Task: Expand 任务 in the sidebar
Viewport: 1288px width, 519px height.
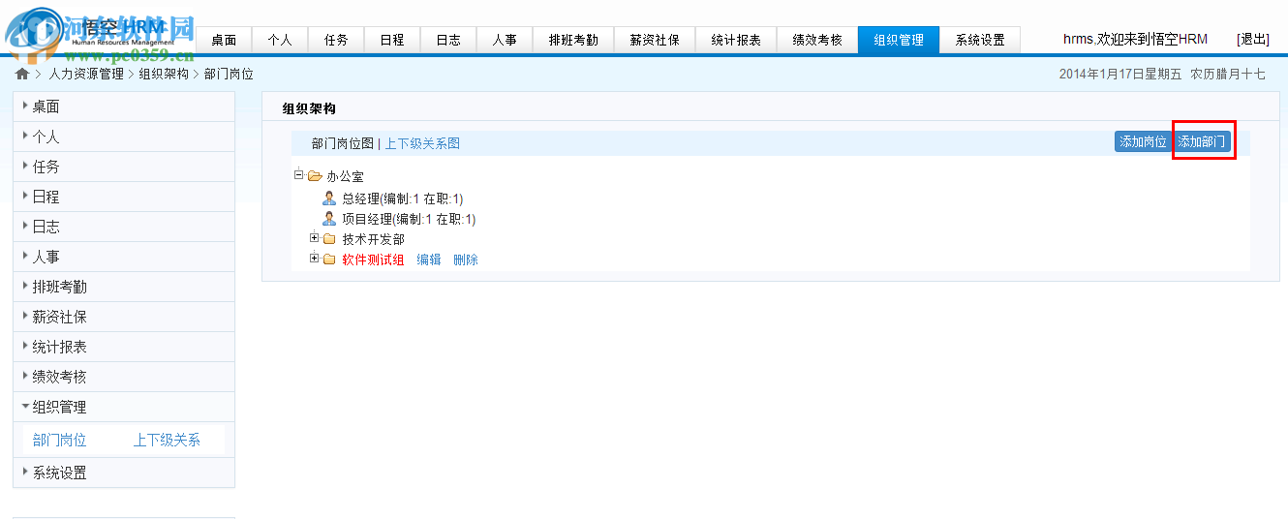Action: coord(124,167)
